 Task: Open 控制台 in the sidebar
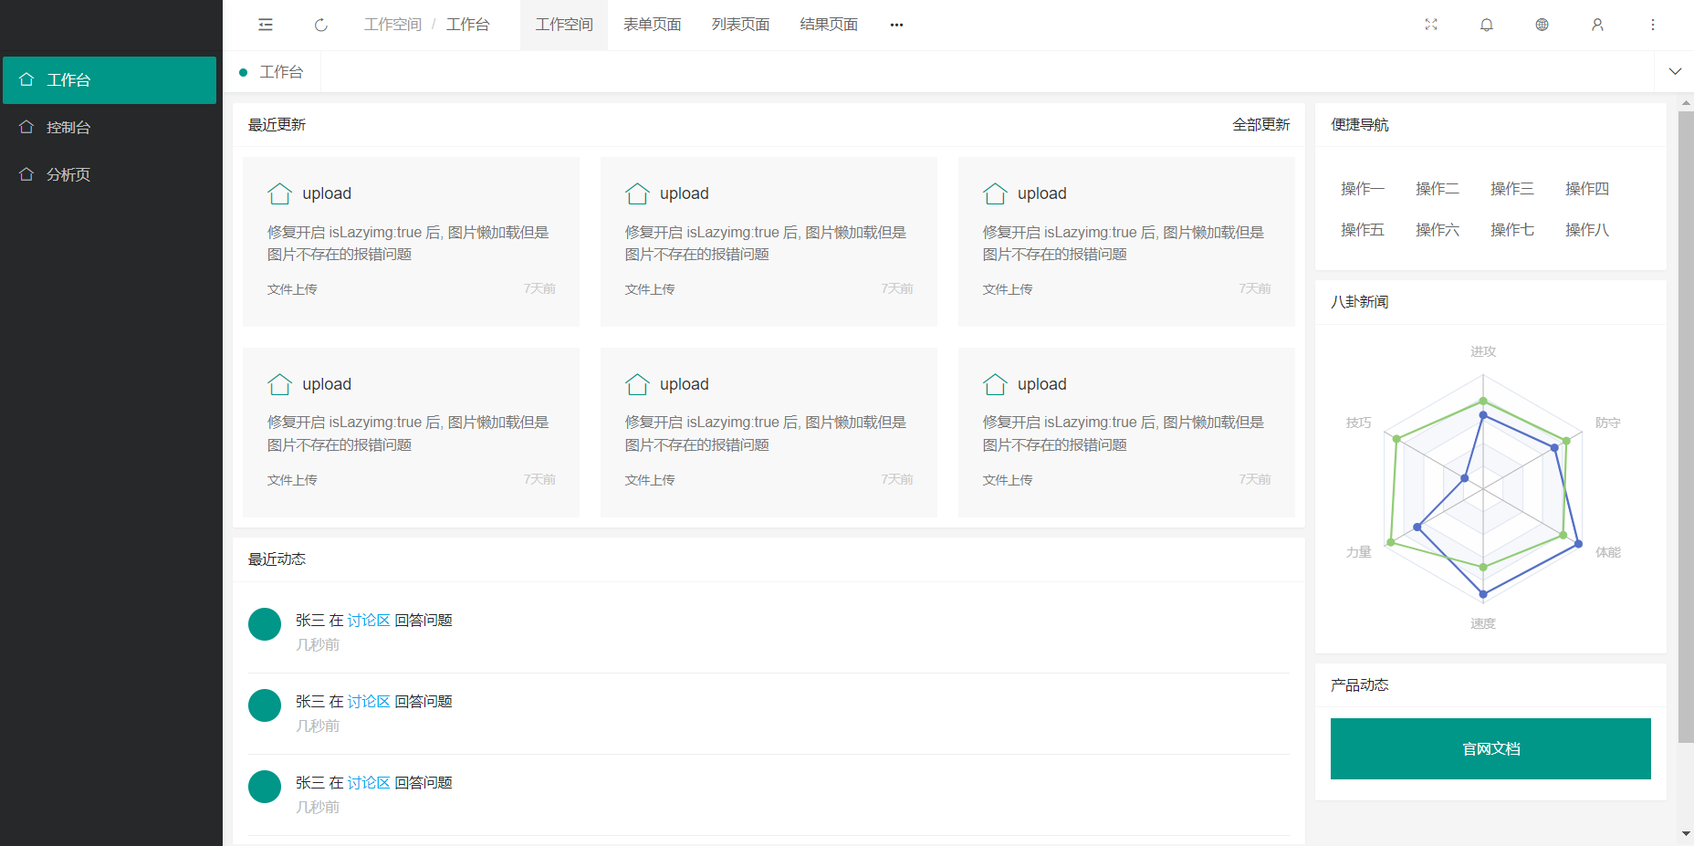coord(110,127)
